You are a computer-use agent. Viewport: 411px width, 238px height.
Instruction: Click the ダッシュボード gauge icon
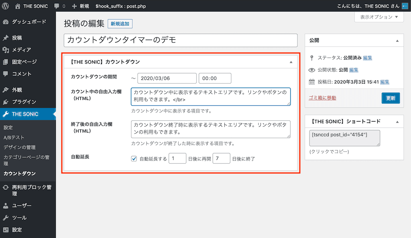(6, 22)
